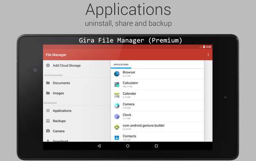Select the Browser app entry
The height and width of the screenshot is (161, 256).
157,74
